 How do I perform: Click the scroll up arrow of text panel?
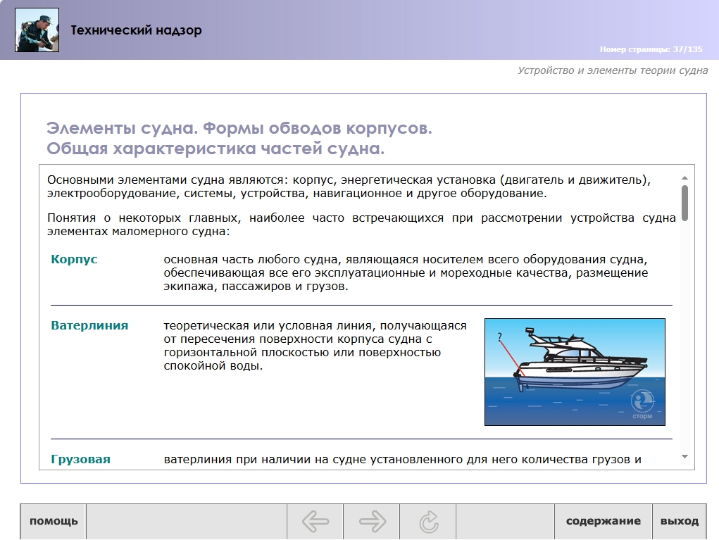tap(684, 178)
